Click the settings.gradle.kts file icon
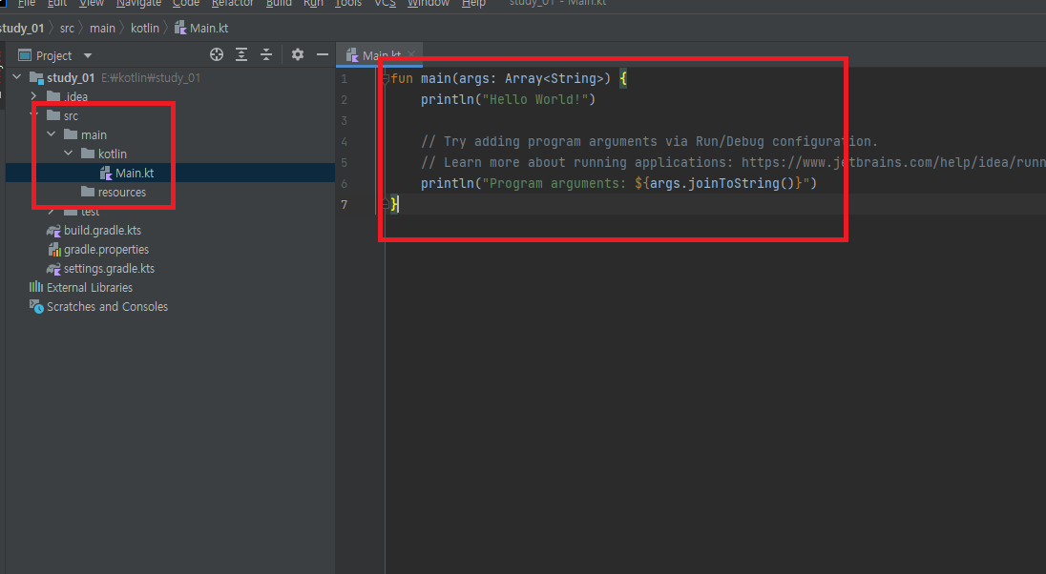 pyautogui.click(x=53, y=269)
